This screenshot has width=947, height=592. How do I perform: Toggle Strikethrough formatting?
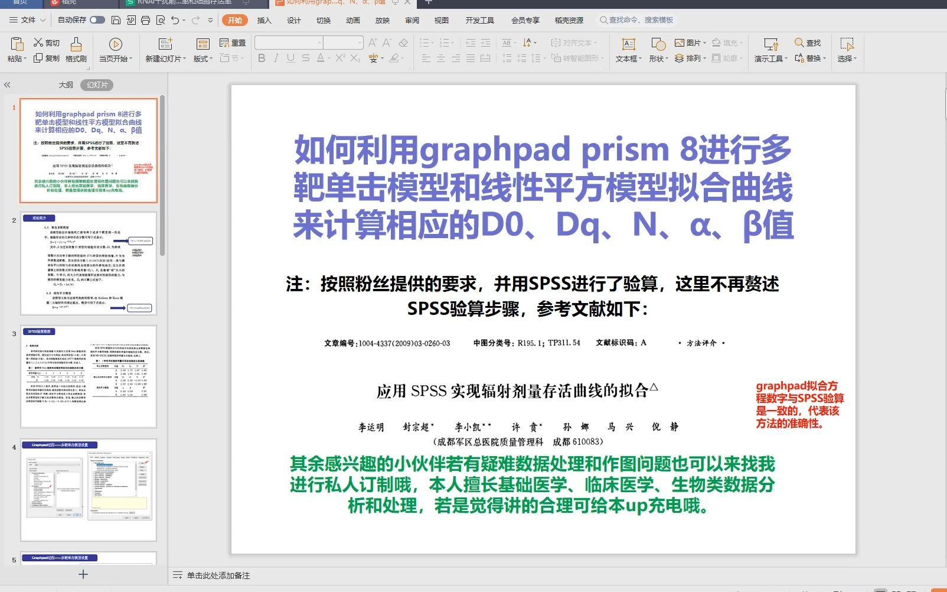click(305, 58)
